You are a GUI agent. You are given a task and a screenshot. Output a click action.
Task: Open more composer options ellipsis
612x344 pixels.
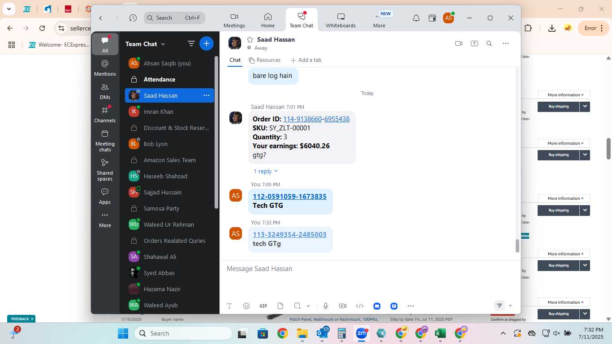pos(411,306)
